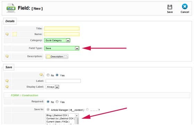Click tooltip bubble icon next to Name
Viewport: 194px width, 126px height.
coord(7,34)
